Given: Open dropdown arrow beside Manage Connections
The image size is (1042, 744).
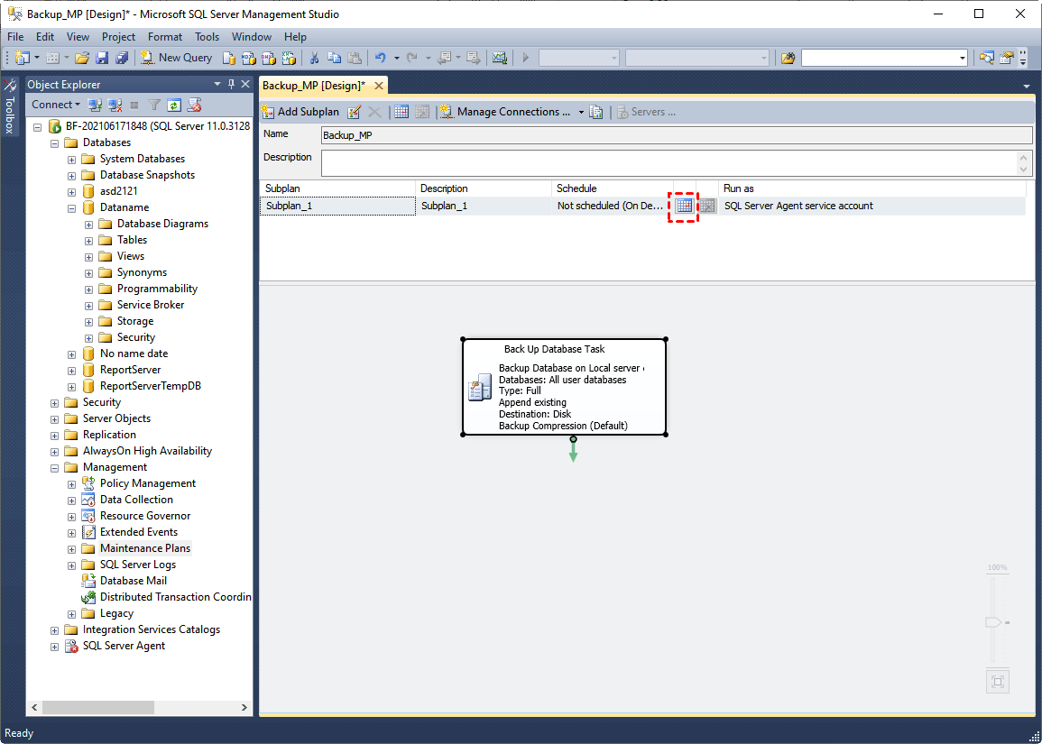Looking at the screenshot, I should coord(581,112).
